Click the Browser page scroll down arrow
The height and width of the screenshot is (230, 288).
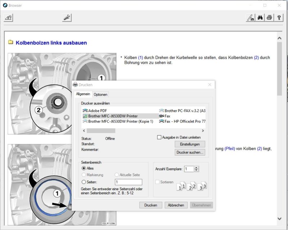tap(279, 218)
